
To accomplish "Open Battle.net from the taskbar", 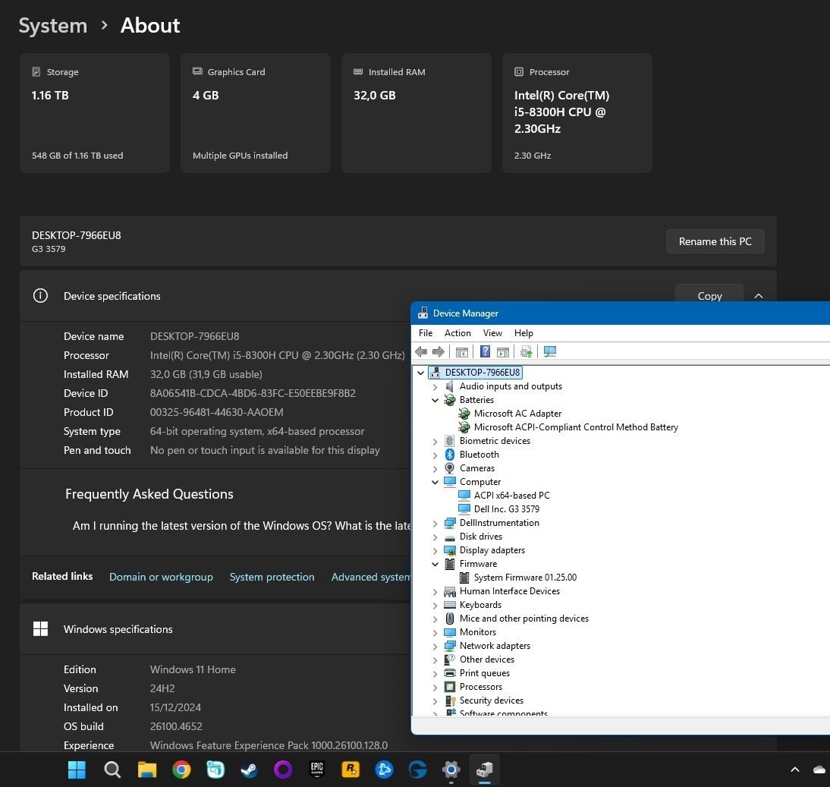I will click(385, 770).
